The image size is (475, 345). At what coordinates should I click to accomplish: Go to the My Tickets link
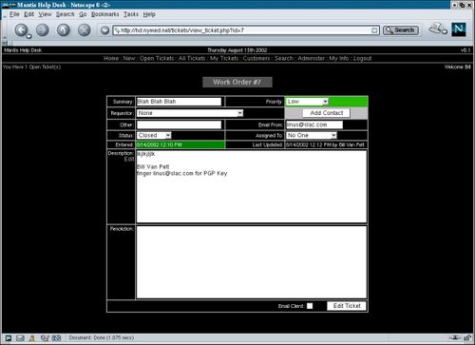224,58
